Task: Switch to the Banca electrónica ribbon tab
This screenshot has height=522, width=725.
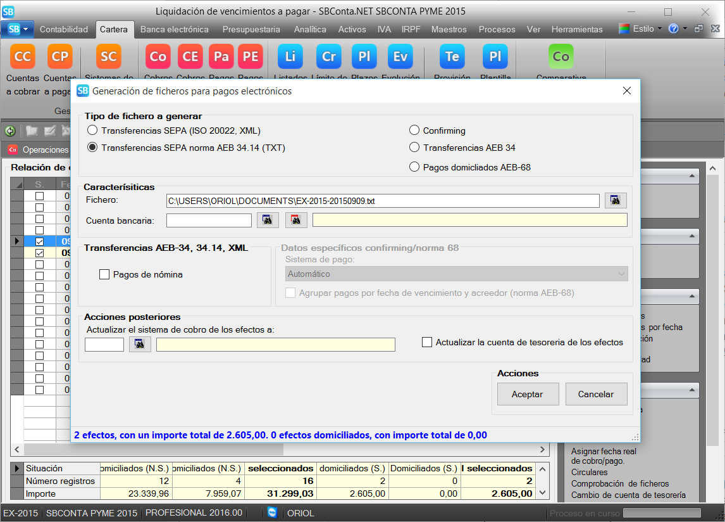Action: click(x=174, y=29)
